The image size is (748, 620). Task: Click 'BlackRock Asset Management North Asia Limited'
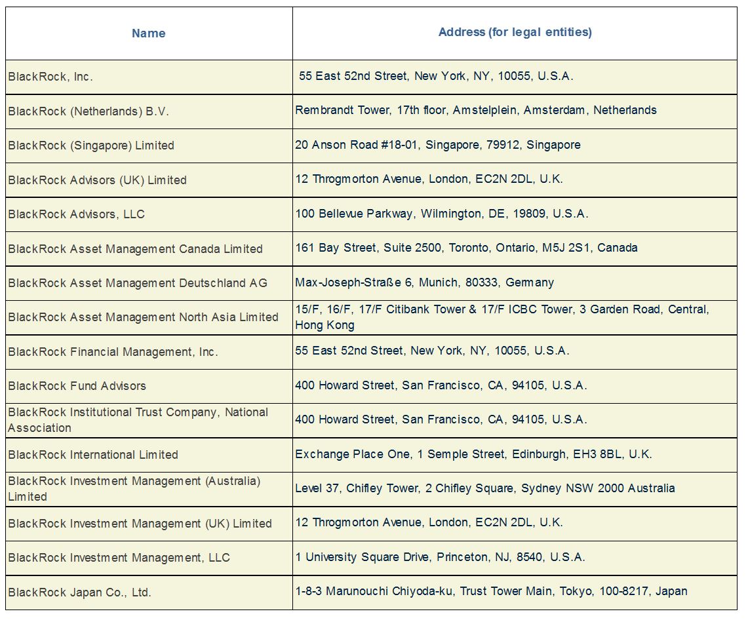[149, 318]
